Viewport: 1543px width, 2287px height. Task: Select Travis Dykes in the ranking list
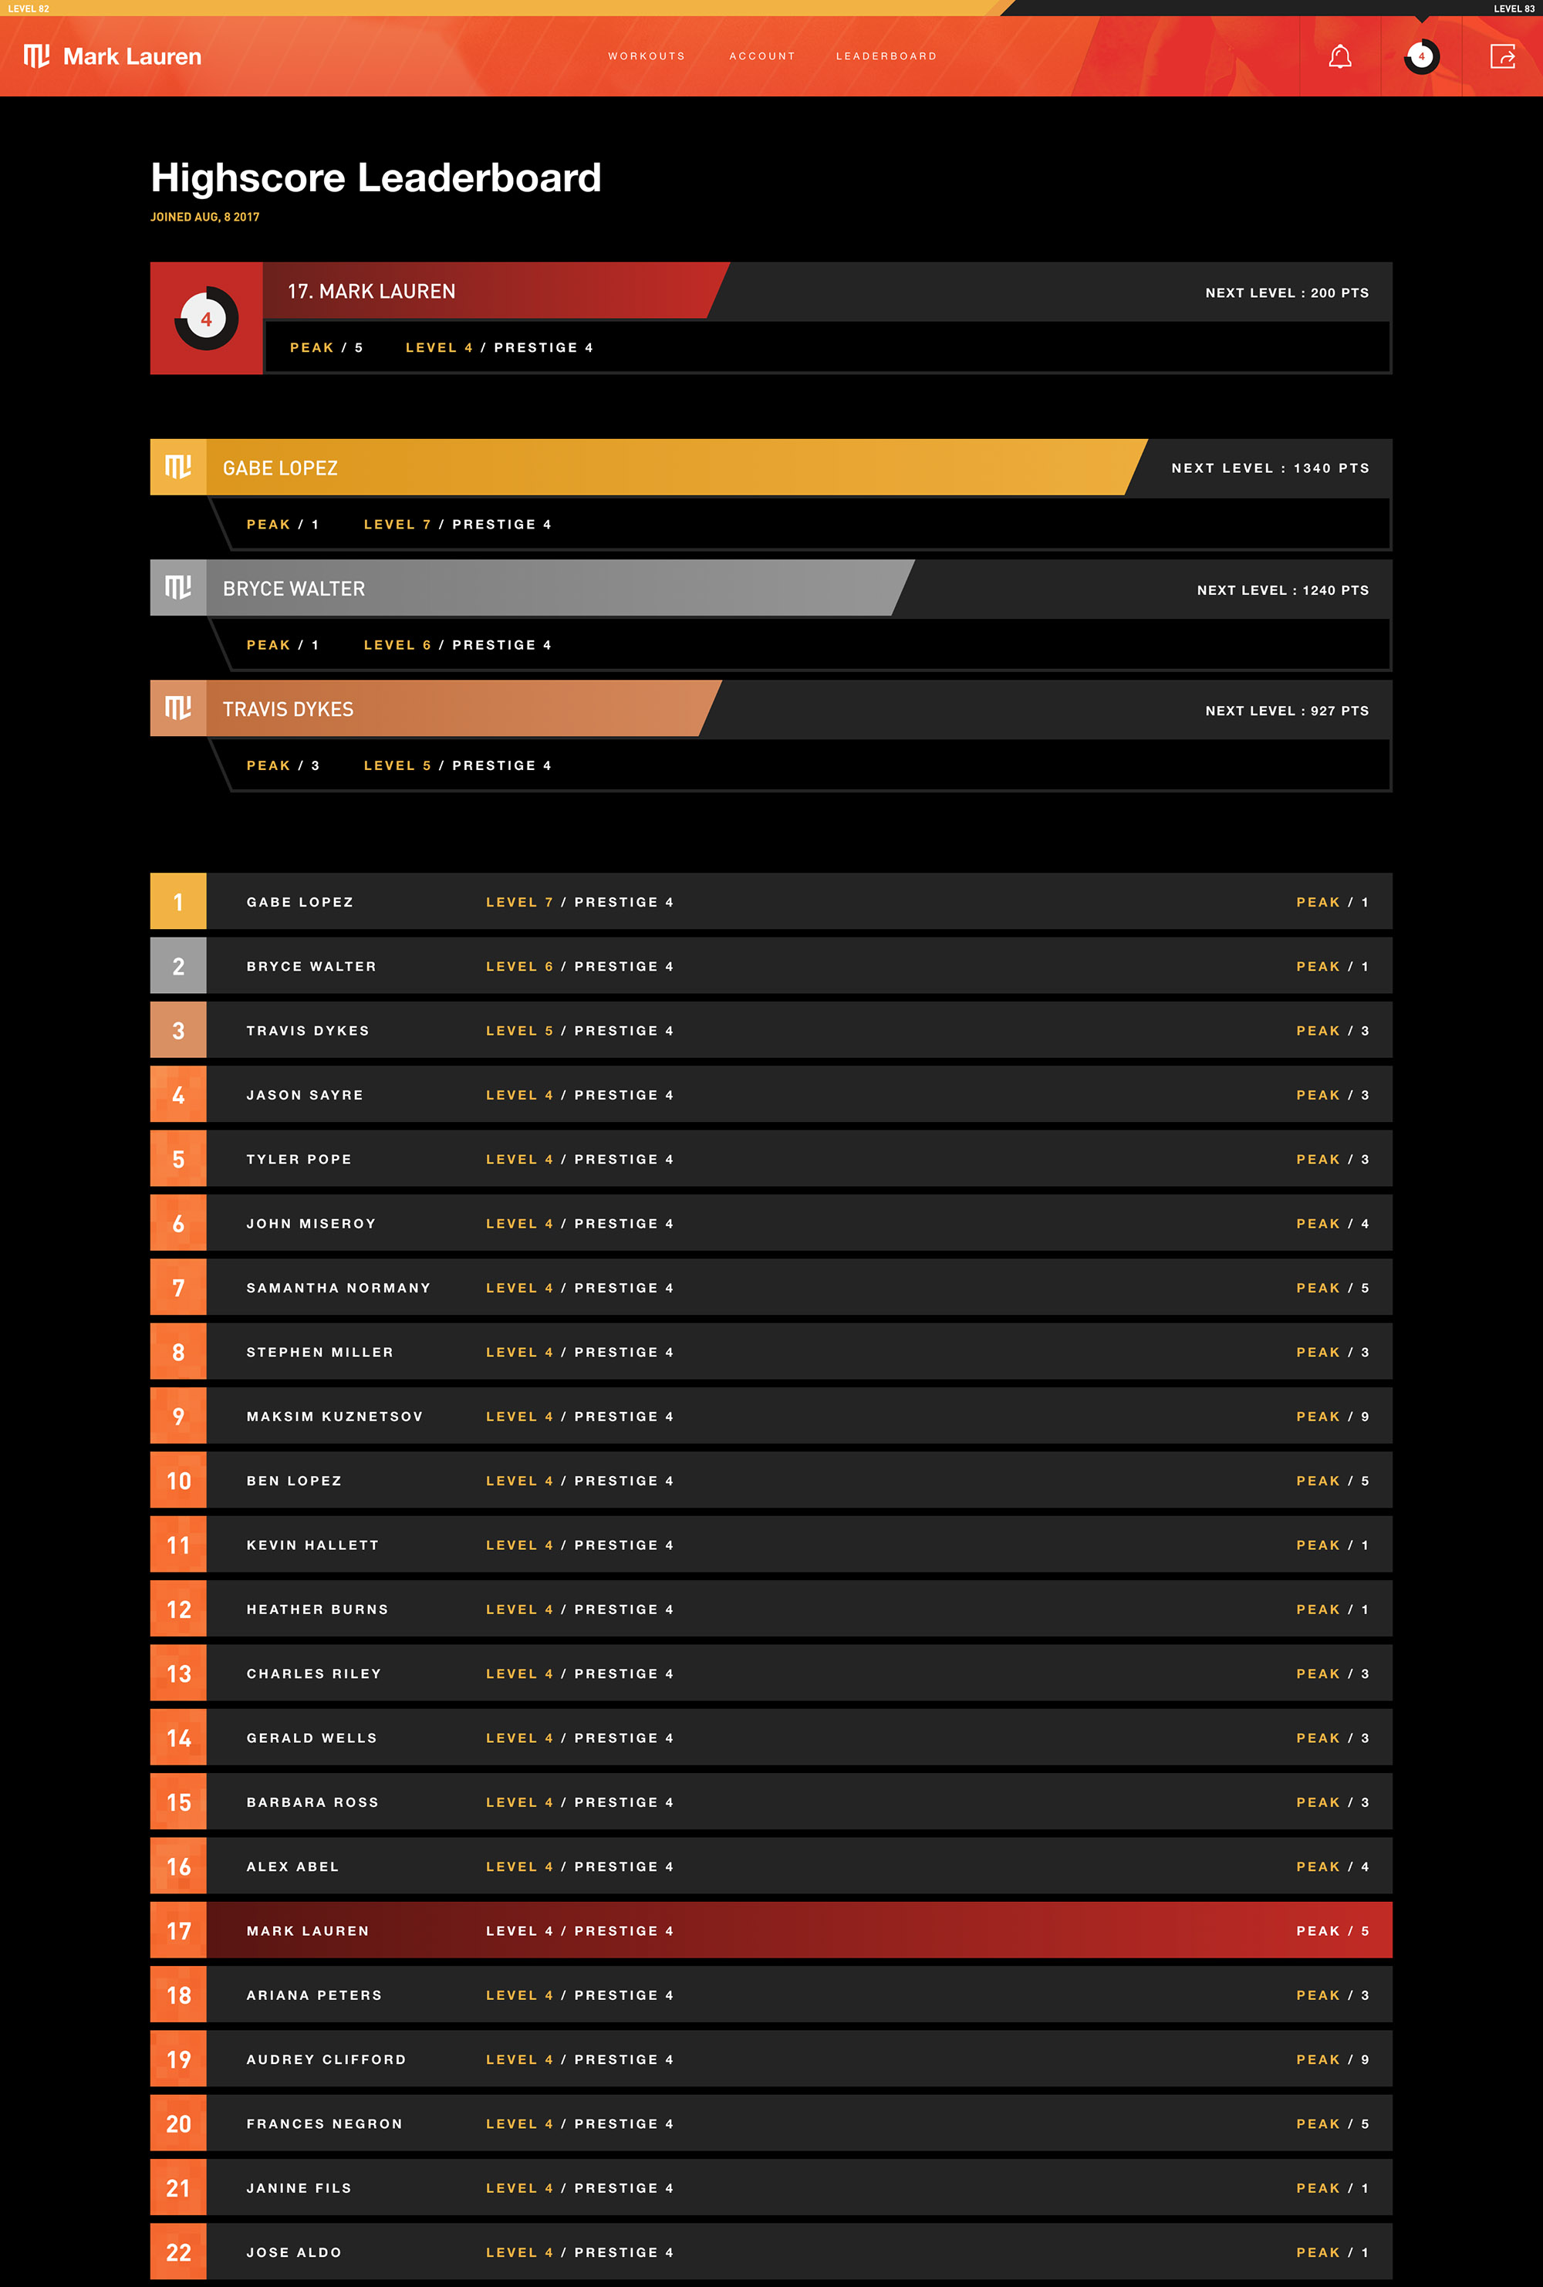771,1030
